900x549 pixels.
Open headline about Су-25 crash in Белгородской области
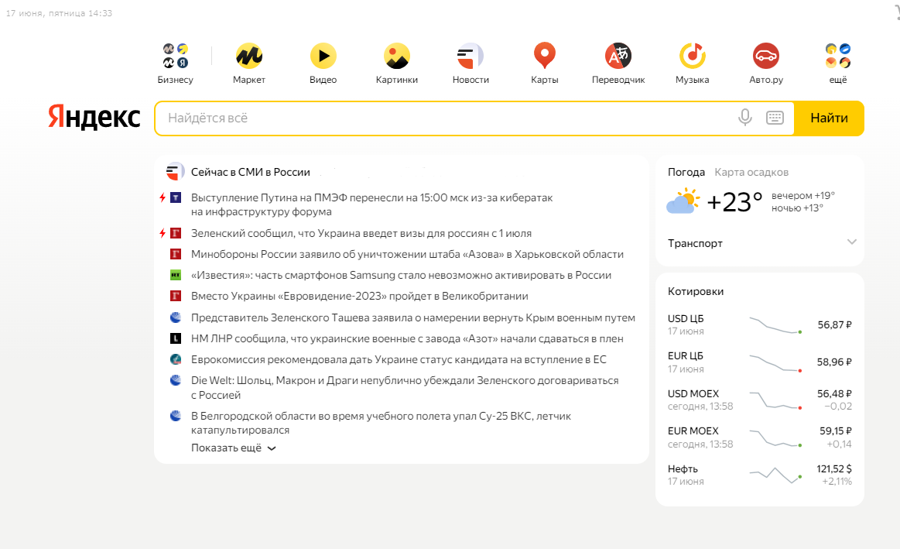click(381, 423)
